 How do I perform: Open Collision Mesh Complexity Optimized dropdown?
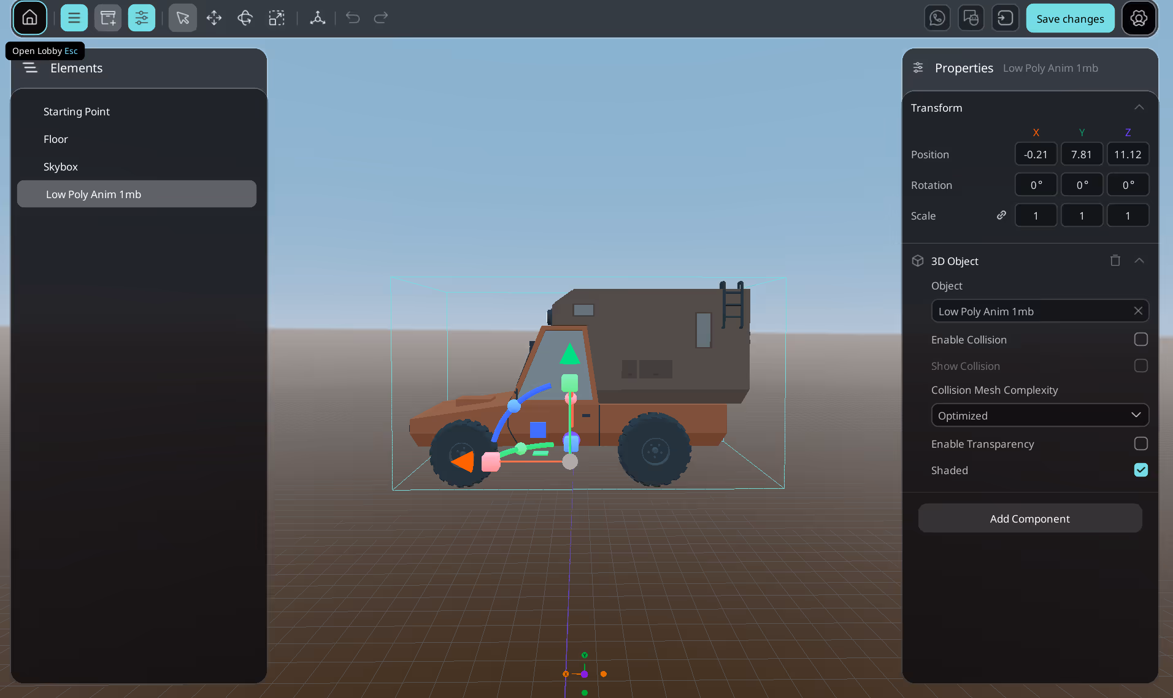[x=1040, y=415]
